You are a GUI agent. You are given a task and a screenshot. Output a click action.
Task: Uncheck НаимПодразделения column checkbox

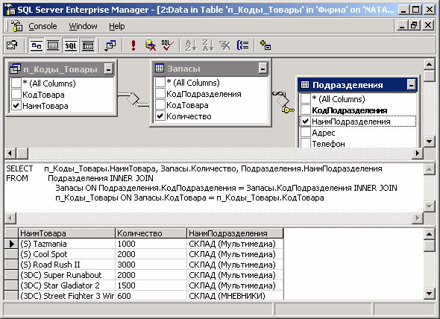coord(305,121)
